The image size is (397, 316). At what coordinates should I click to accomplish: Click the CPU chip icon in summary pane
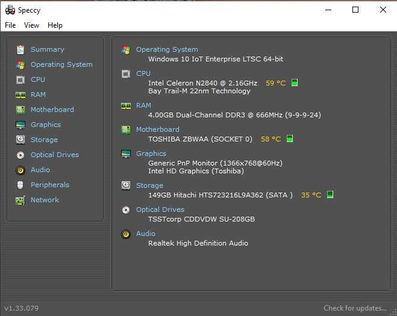click(x=125, y=74)
